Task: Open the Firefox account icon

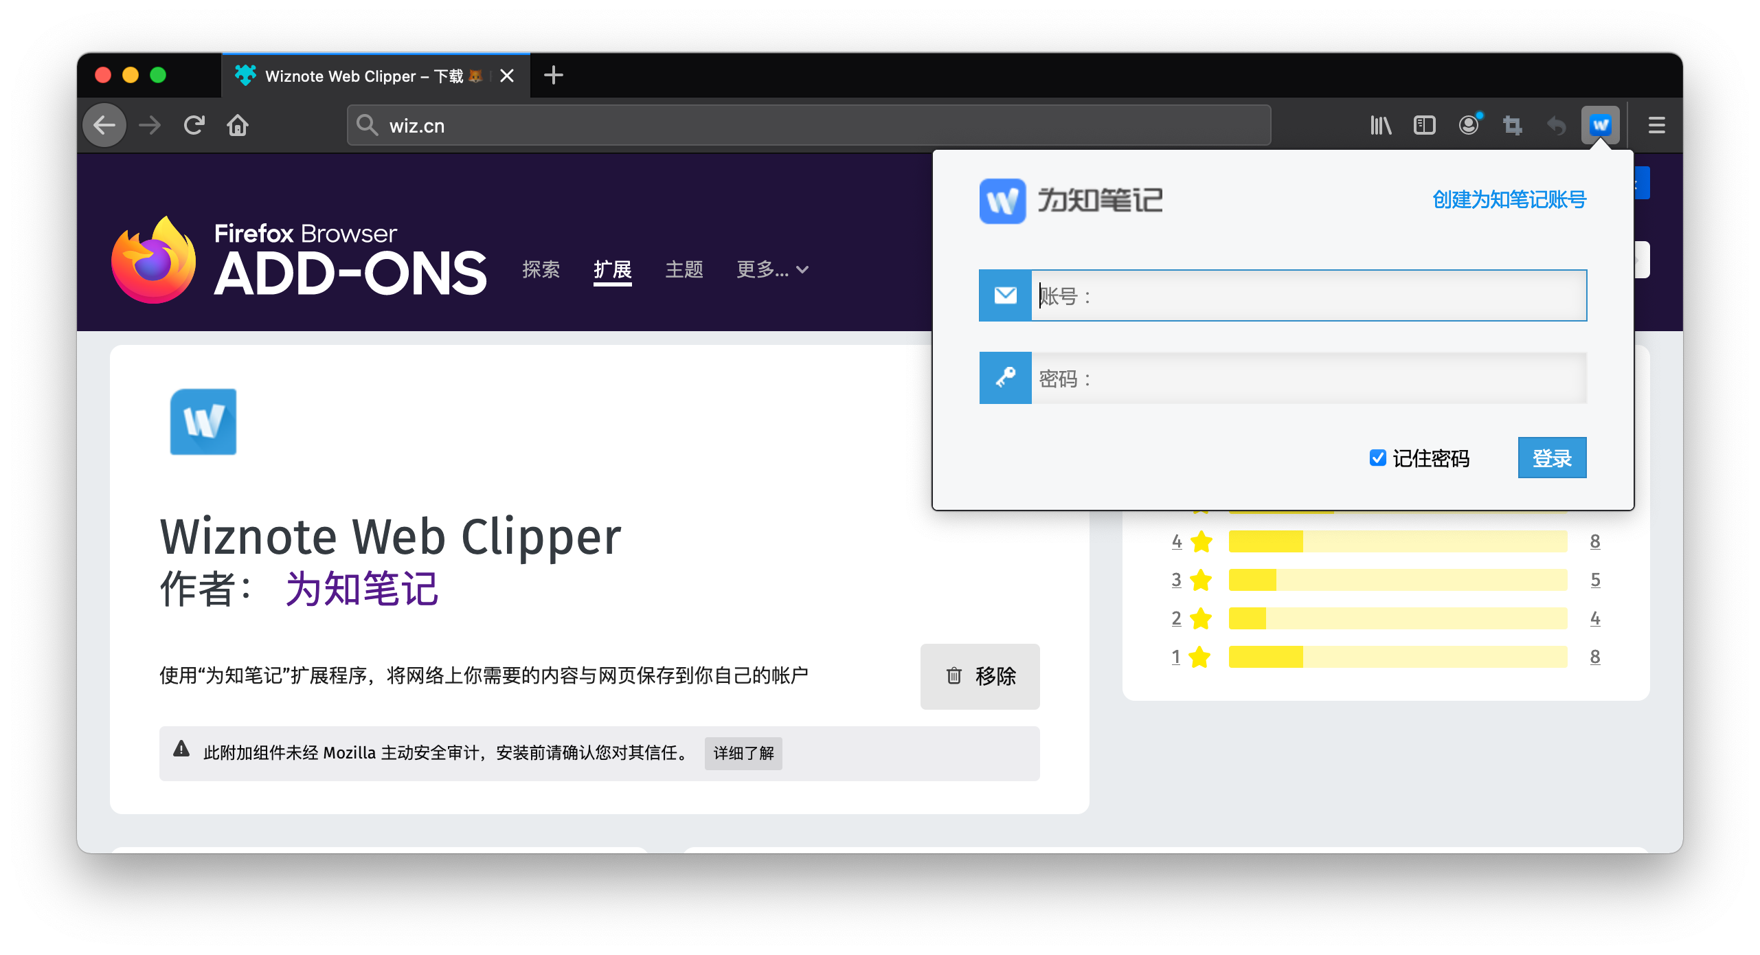Action: (1469, 125)
